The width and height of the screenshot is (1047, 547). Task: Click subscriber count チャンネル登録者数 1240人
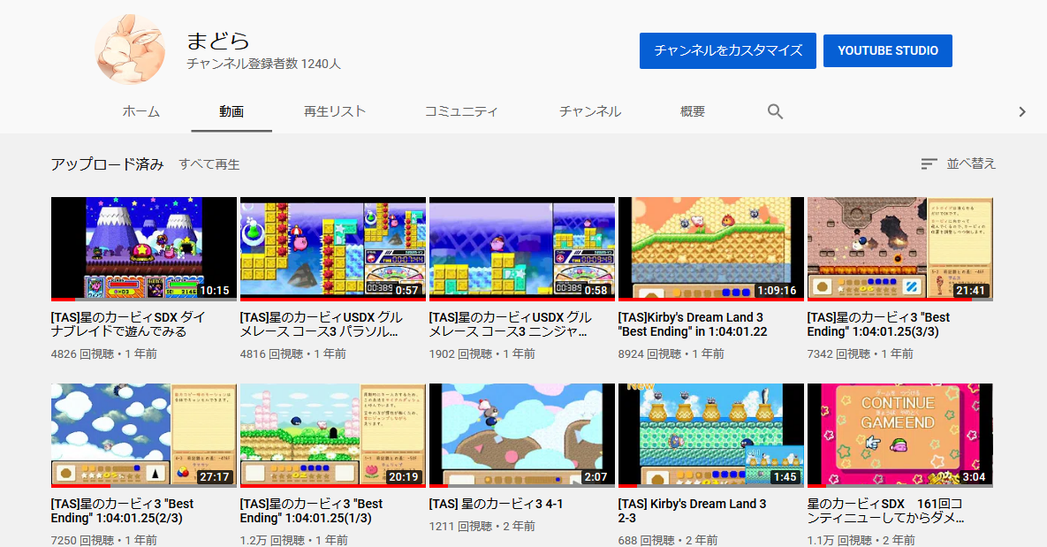pyautogui.click(x=264, y=65)
